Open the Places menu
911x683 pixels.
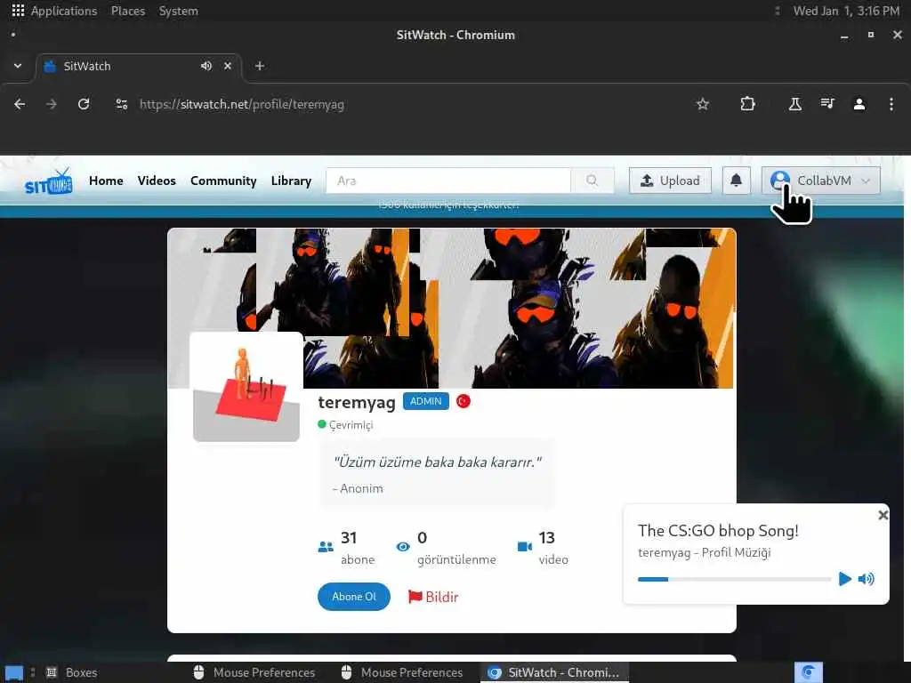tap(128, 11)
